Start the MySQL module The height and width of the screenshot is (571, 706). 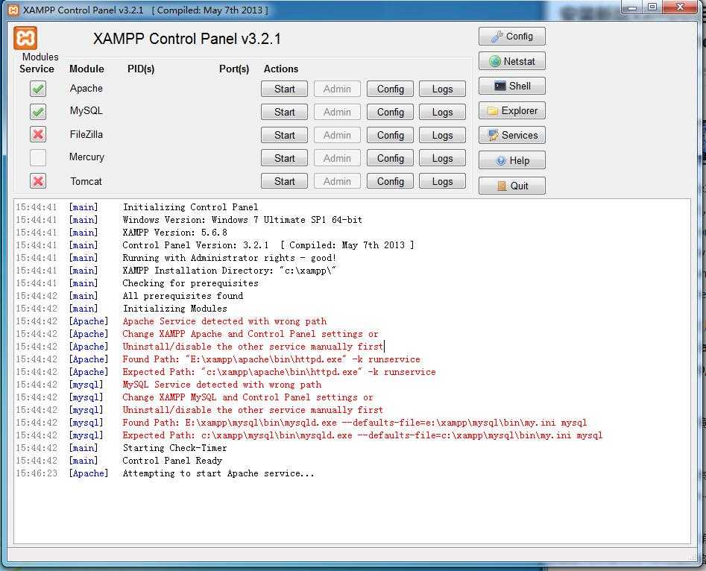point(284,112)
